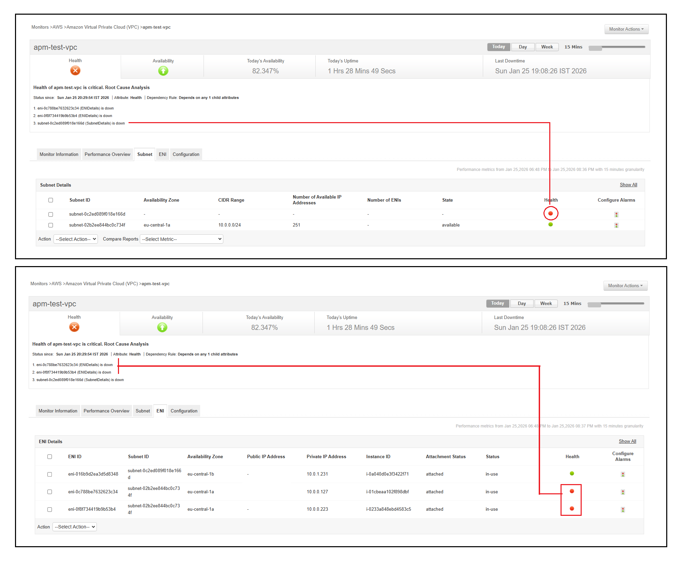686x567 pixels.
Task: Open configure alarm icon for eni-016b9d2ea3d5d8348
Action: coord(623,474)
